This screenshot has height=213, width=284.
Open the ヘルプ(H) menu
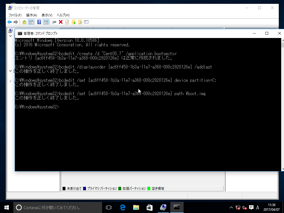pos(63,15)
